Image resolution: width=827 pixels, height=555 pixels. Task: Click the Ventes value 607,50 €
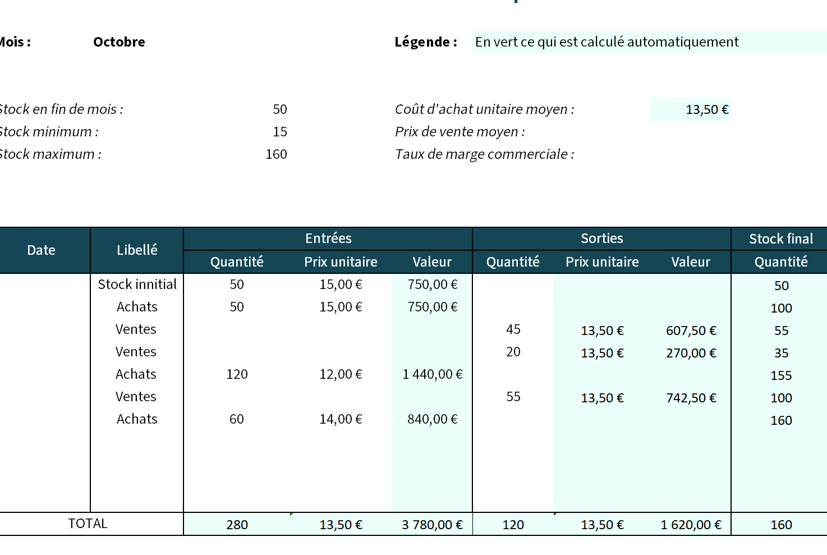[691, 331]
